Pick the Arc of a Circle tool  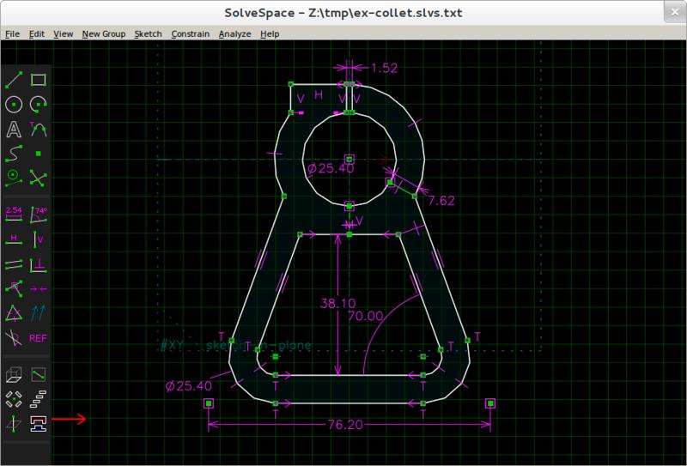point(38,105)
